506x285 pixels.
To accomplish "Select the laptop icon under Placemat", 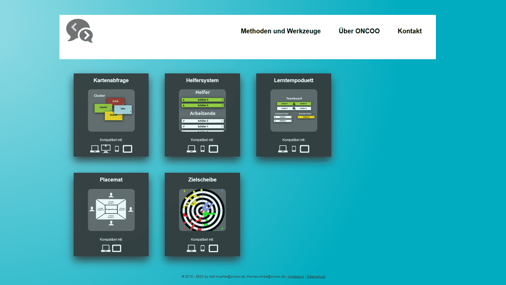I will tap(105, 248).
